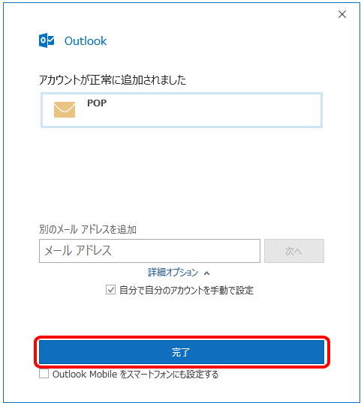Click the 次へ button
This screenshot has height=403, width=361.
pyautogui.click(x=294, y=251)
